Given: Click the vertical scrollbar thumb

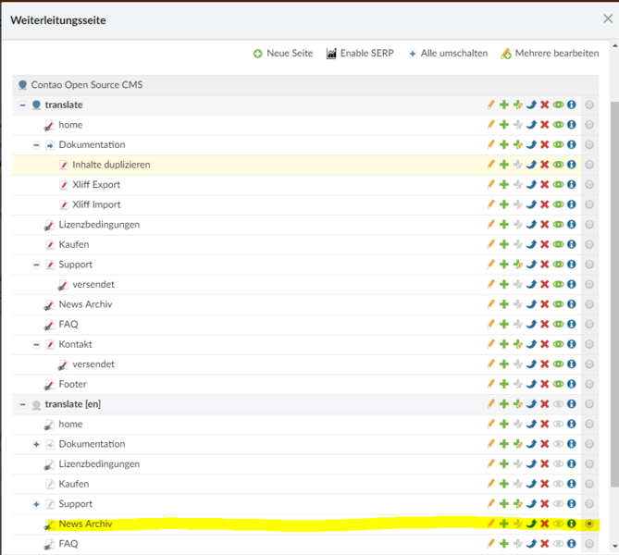Looking at the screenshot, I should (x=614, y=294).
